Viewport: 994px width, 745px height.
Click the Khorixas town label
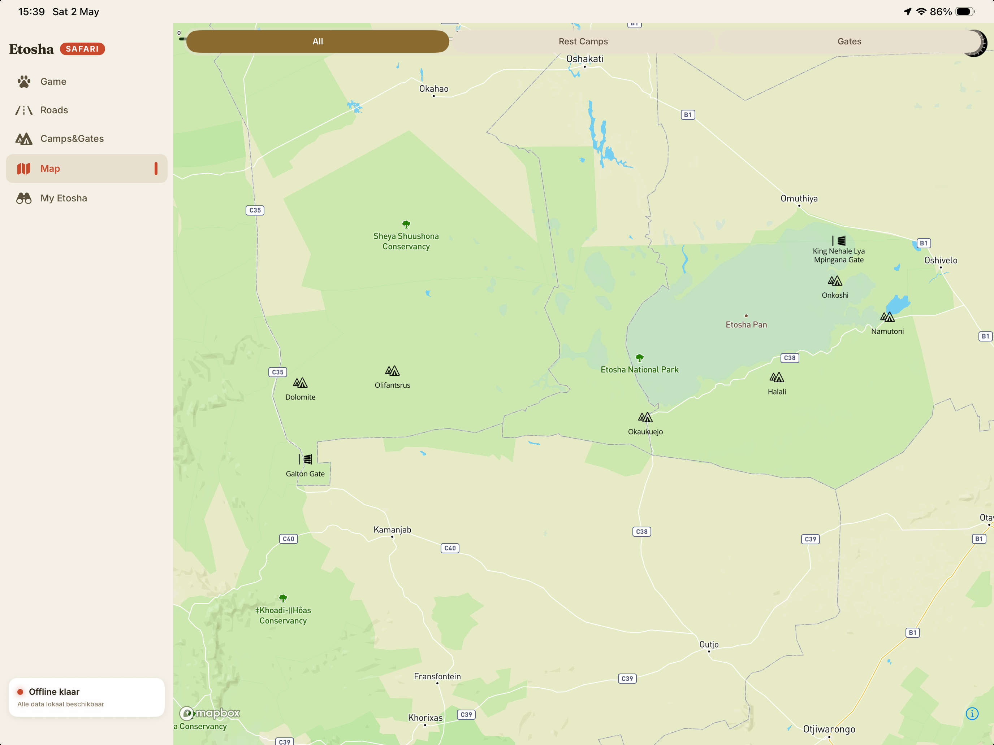pyautogui.click(x=425, y=718)
